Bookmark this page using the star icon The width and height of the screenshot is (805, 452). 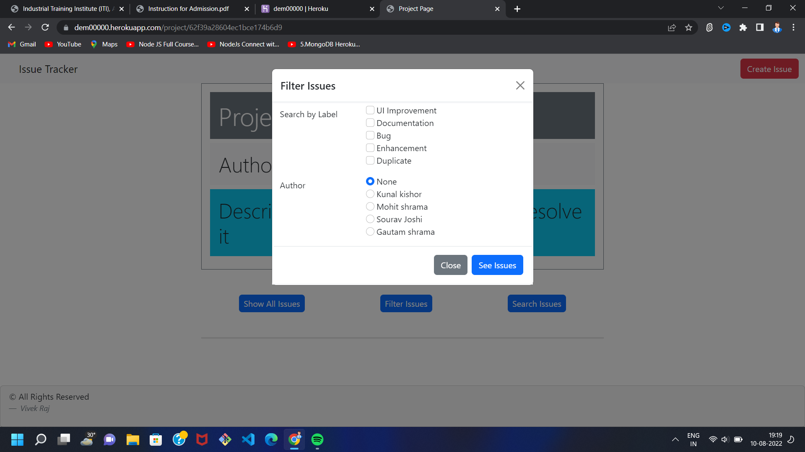click(x=688, y=27)
